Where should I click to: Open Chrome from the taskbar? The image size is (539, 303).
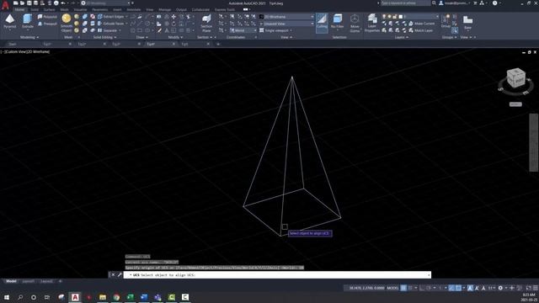click(116, 297)
